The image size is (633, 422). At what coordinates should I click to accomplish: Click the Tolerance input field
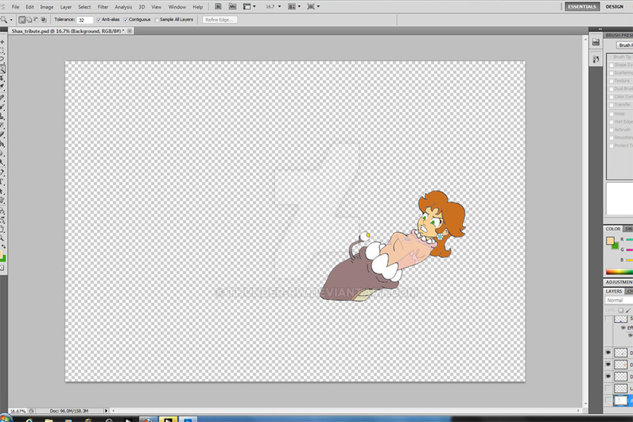(x=85, y=20)
